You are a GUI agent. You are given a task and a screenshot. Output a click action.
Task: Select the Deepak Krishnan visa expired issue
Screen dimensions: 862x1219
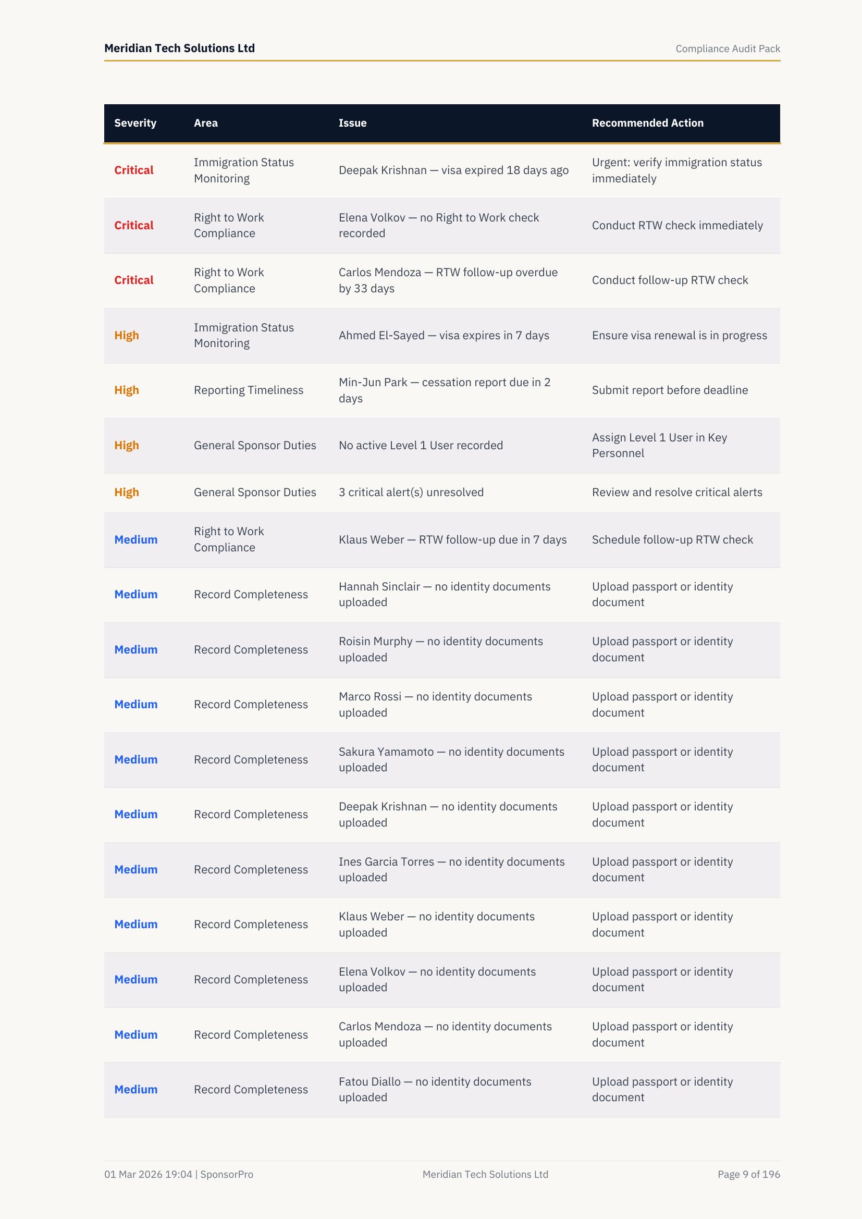pyautogui.click(x=453, y=170)
